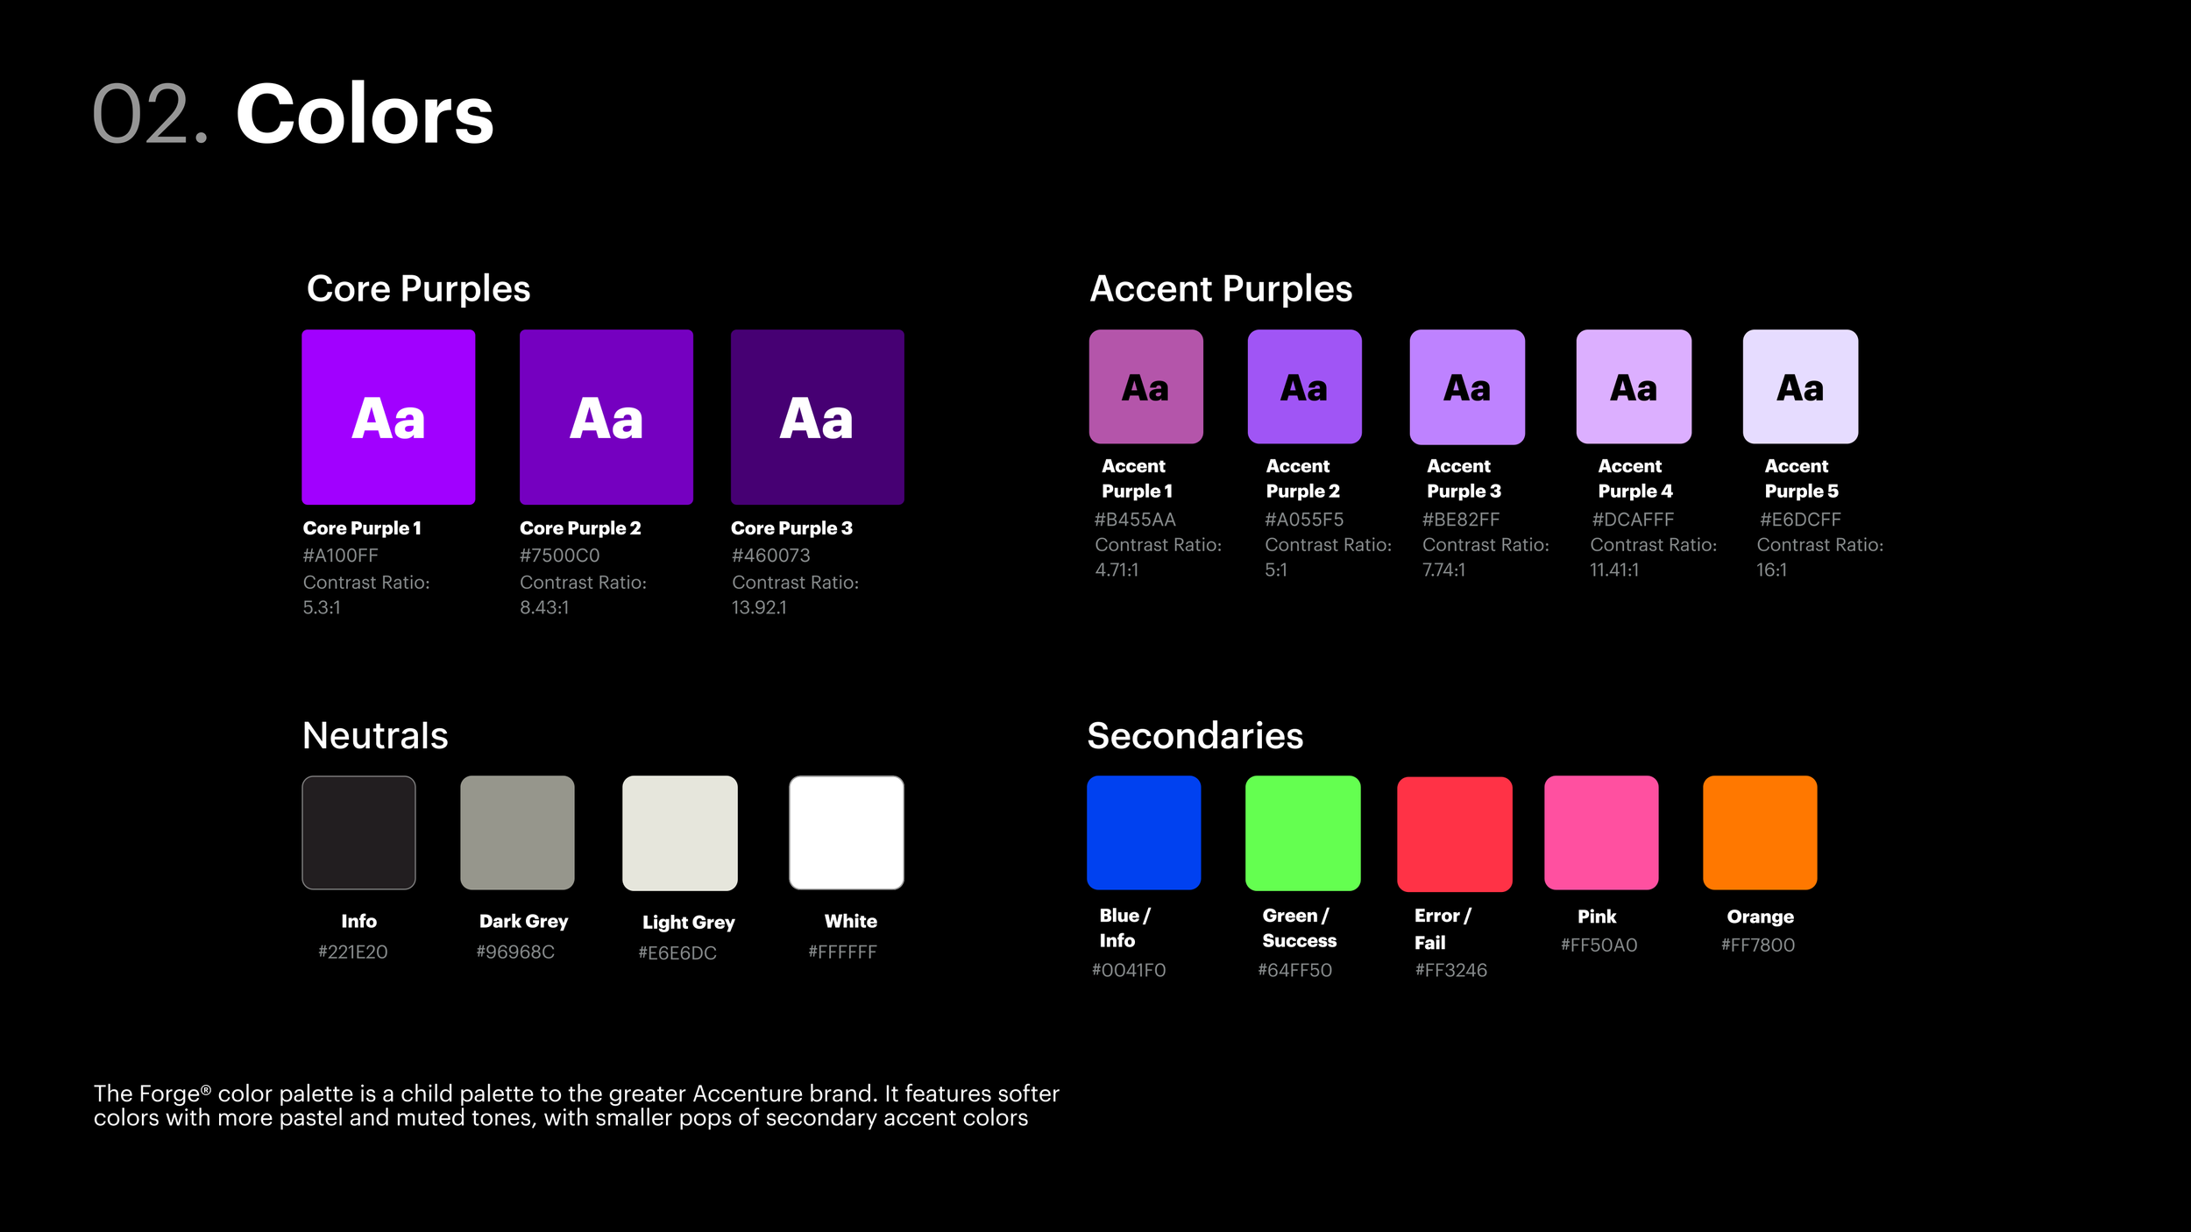Click the contrast ratio value 16:1
The height and width of the screenshot is (1232, 2191).
pos(1771,570)
